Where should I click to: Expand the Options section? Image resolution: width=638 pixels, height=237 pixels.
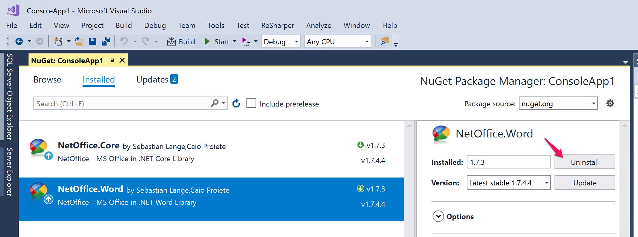[438, 216]
